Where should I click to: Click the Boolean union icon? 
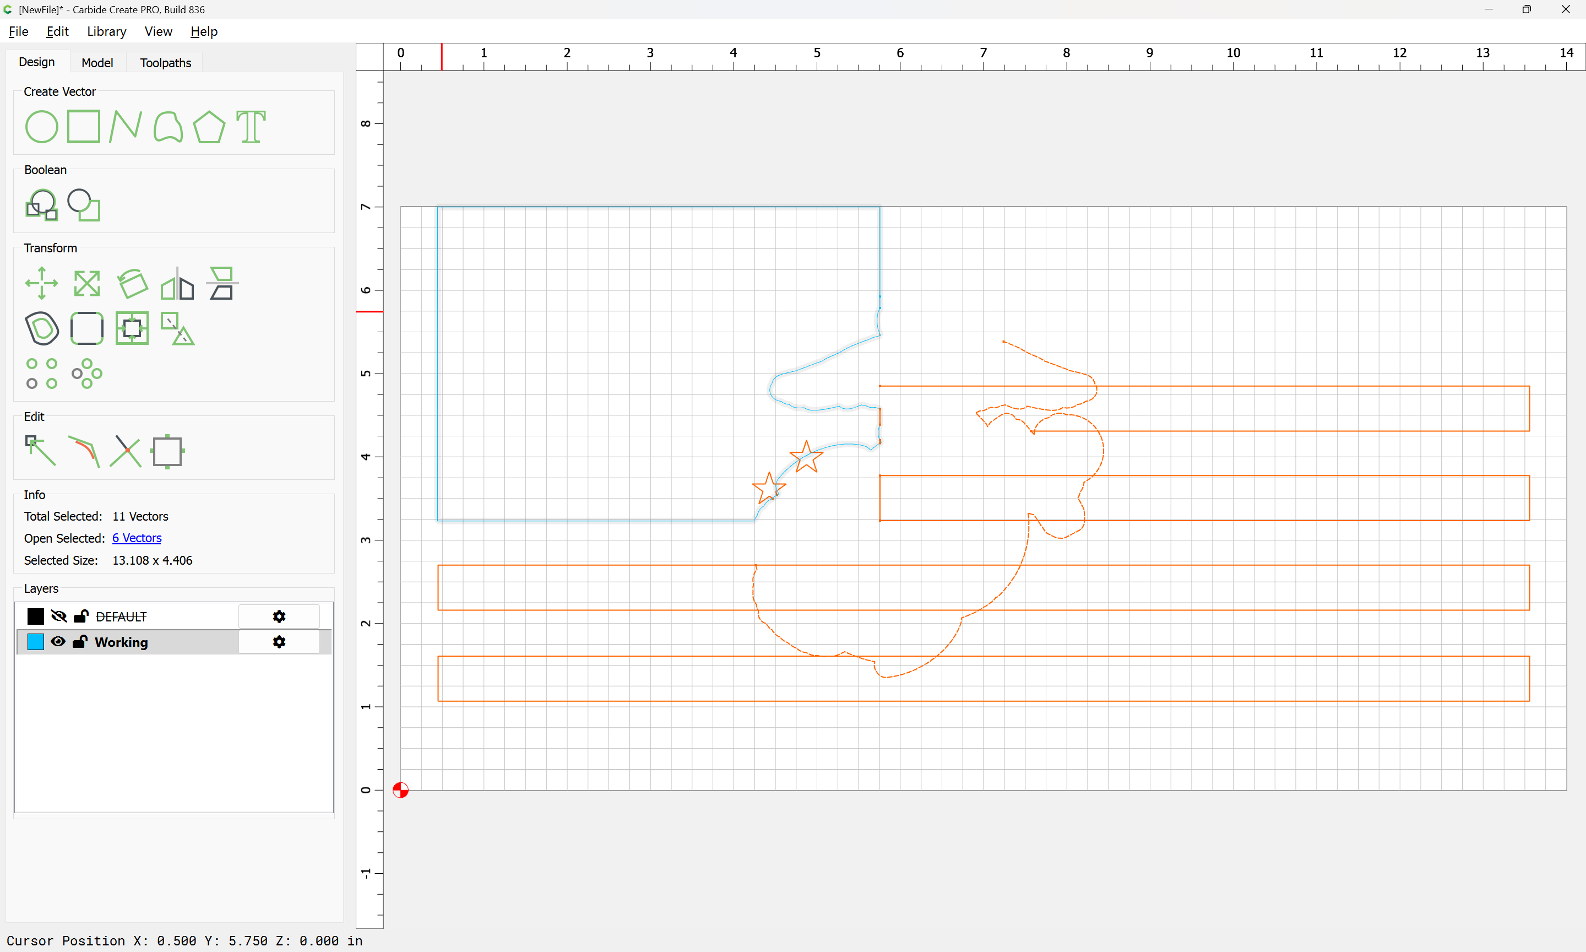[x=42, y=205]
